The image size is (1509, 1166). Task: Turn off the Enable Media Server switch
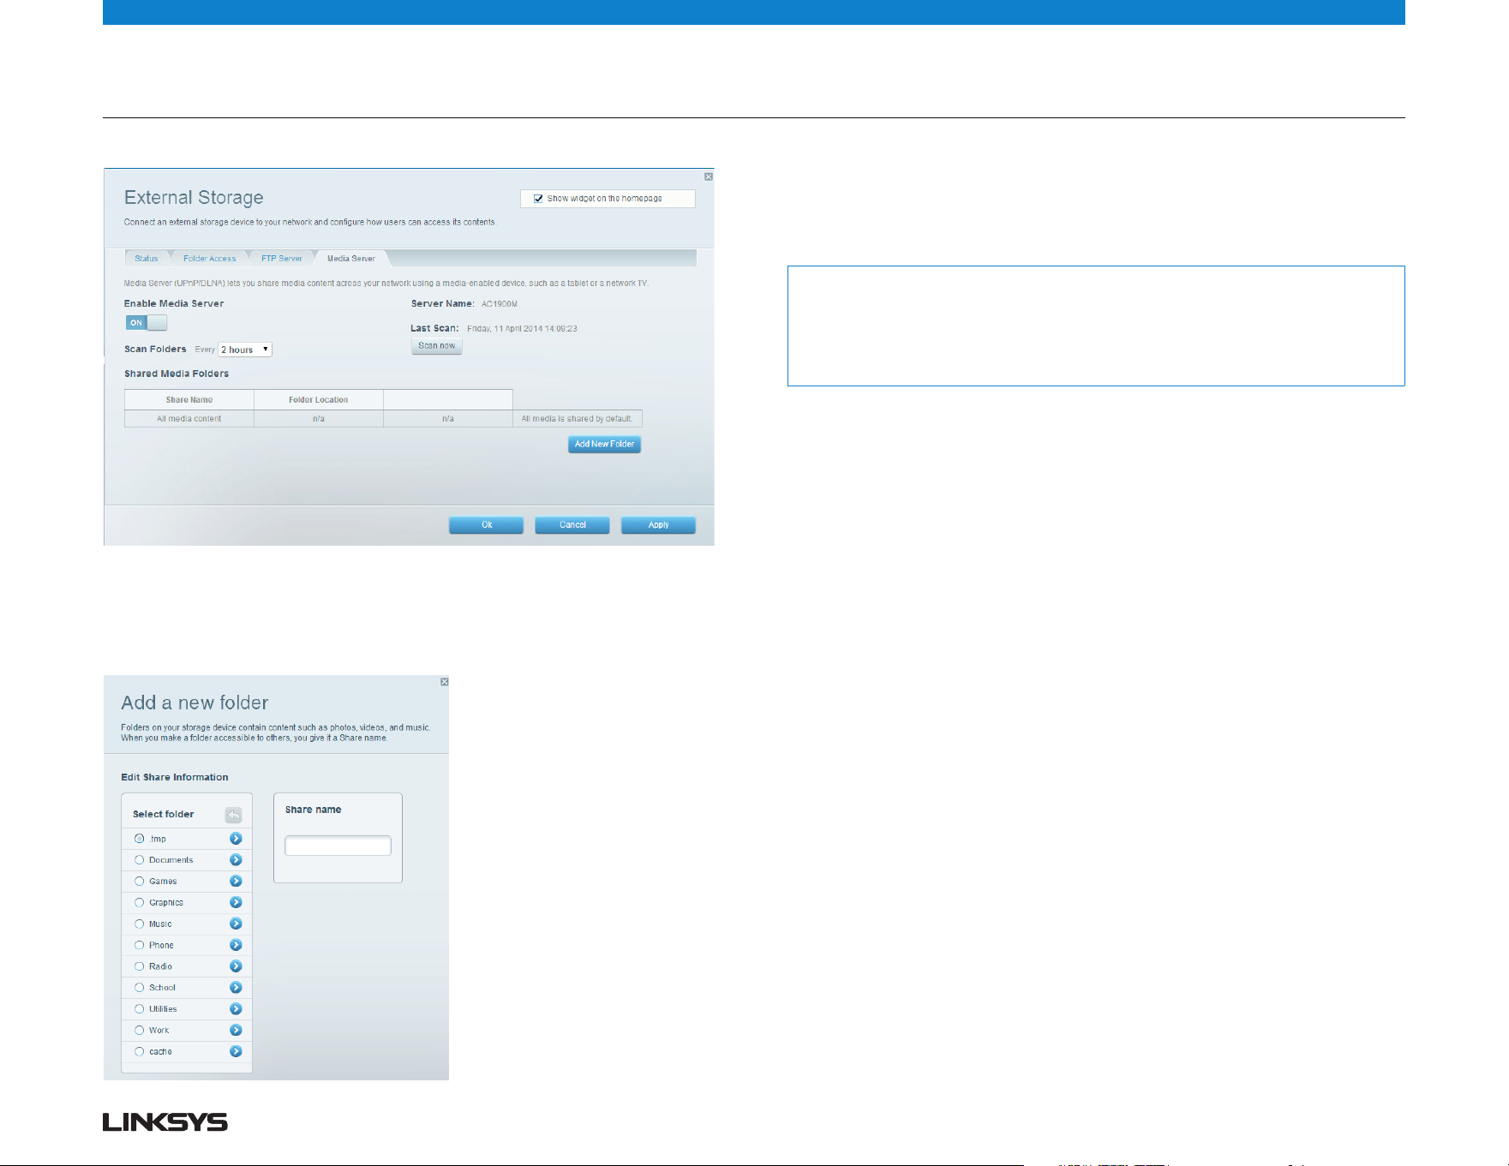pyautogui.click(x=147, y=323)
